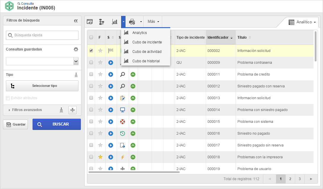This screenshot has height=189, width=323.
Task: Click the Guardar button
Action: [x=15, y=125]
